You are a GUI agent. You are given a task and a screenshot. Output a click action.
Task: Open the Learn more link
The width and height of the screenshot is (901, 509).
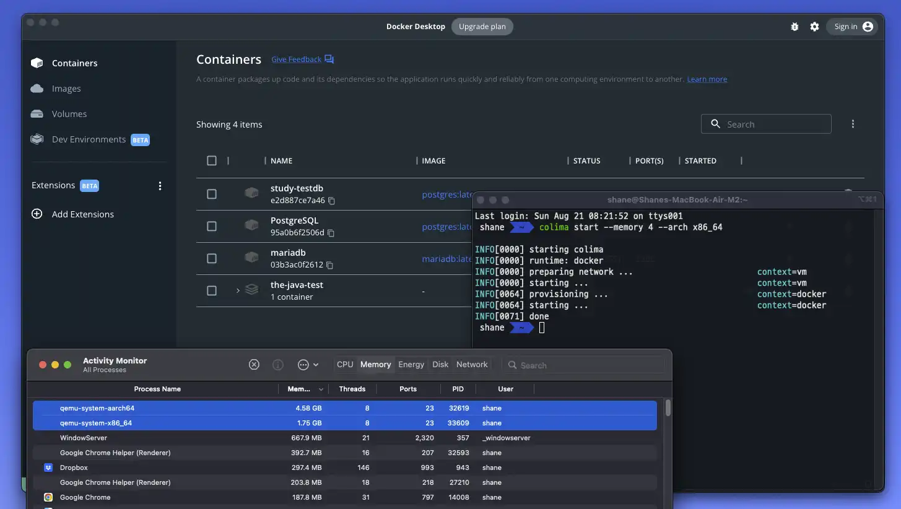coord(707,79)
